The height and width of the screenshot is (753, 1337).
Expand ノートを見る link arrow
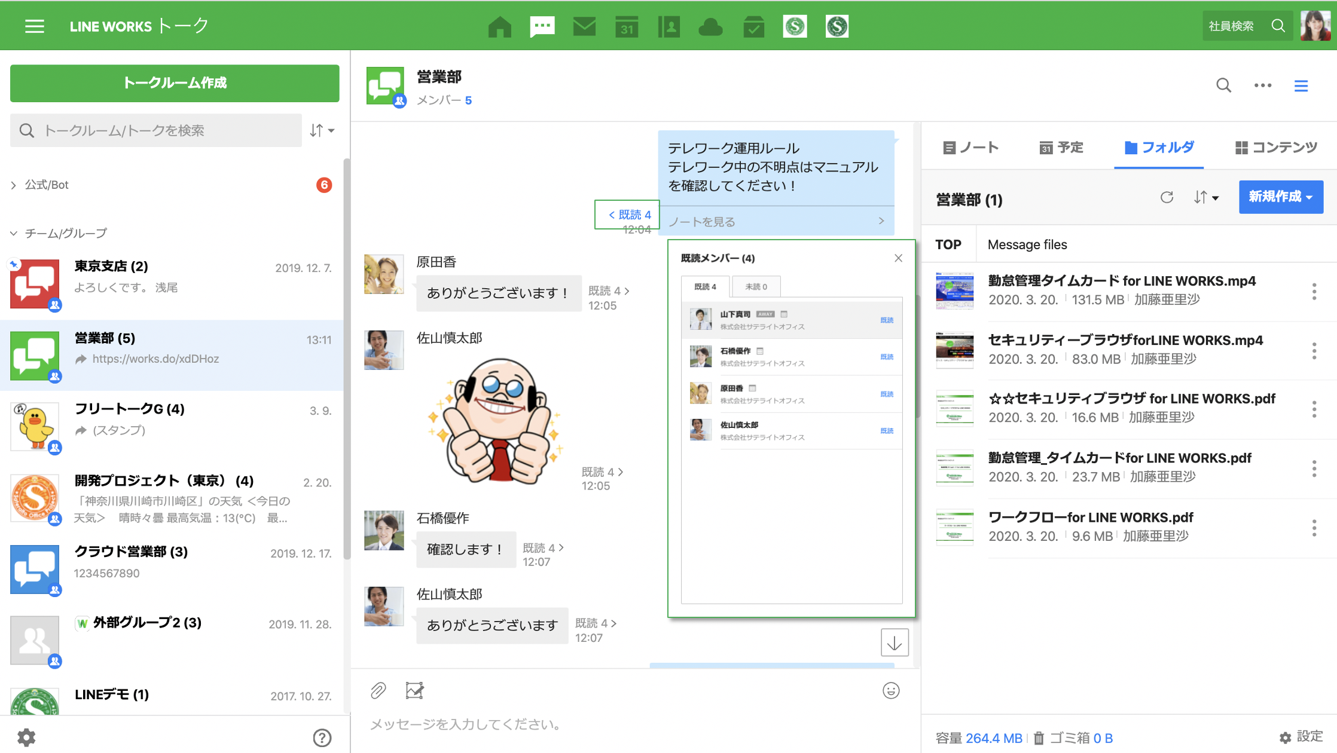[881, 221]
